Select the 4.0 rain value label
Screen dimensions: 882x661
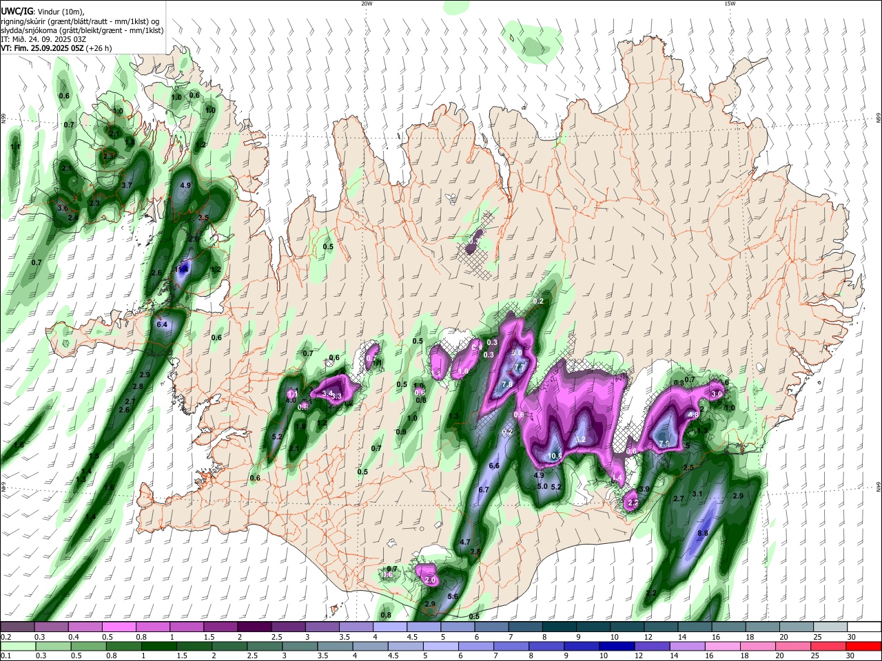click(x=291, y=400)
